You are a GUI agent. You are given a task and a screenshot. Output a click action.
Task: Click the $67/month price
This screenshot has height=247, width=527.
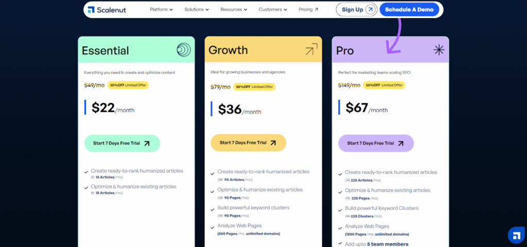click(366, 108)
